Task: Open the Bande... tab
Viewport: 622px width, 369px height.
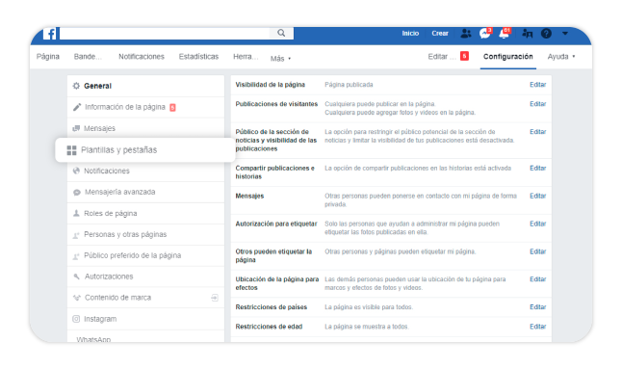Action: click(x=88, y=57)
